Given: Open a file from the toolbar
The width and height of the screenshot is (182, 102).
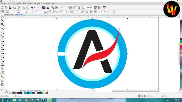Looking at the screenshot, I should point(6,8).
